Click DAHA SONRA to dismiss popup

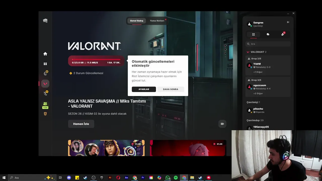pyautogui.click(x=171, y=89)
